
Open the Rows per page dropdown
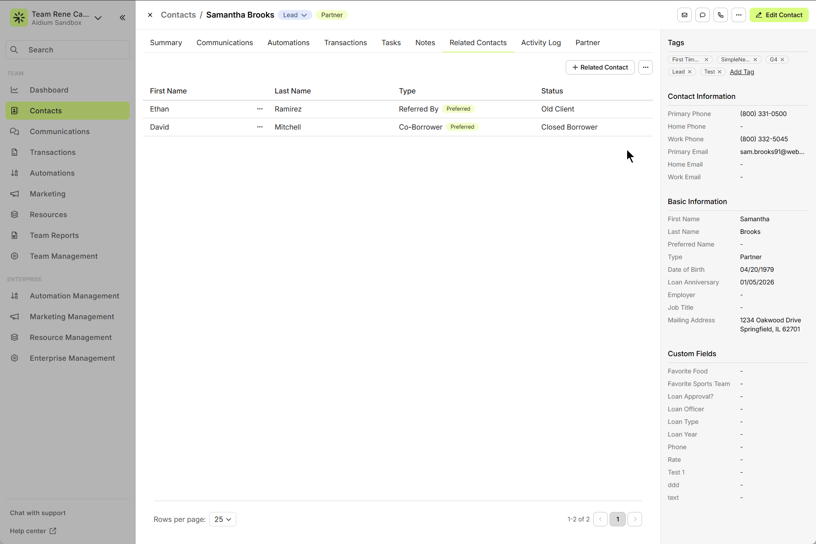(x=223, y=519)
